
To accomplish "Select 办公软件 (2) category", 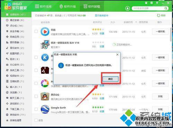I will pos(16,65).
